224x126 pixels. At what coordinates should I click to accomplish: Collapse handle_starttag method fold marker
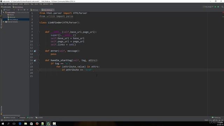pyautogui.click(x=39, y=61)
